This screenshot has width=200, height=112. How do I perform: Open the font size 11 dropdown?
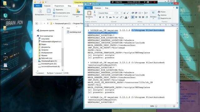(121, 13)
